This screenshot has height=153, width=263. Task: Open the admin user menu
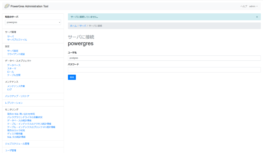pos(253,6)
